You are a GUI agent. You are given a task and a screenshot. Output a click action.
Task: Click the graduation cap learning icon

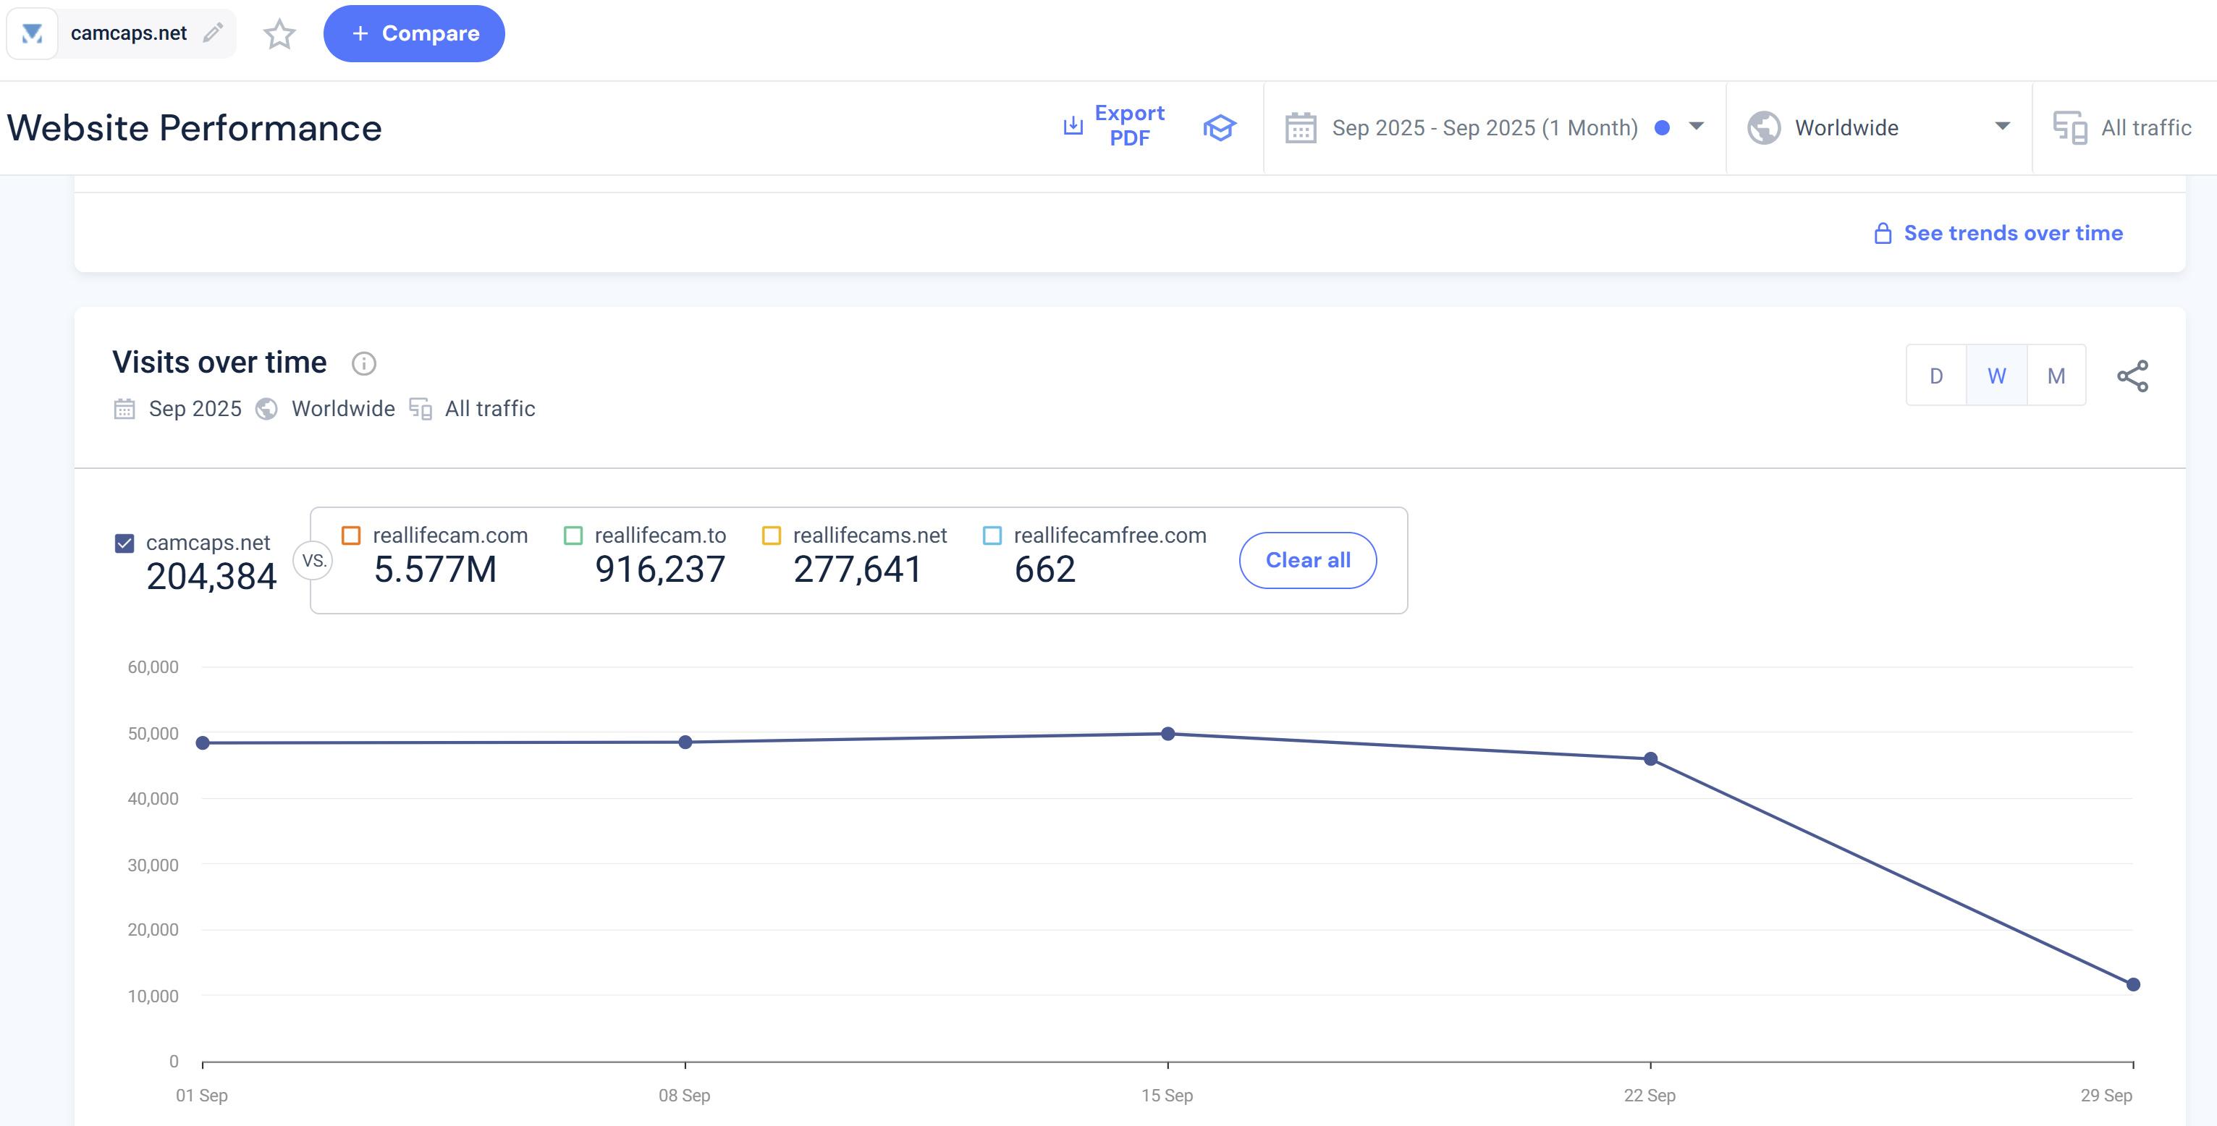pos(1219,128)
